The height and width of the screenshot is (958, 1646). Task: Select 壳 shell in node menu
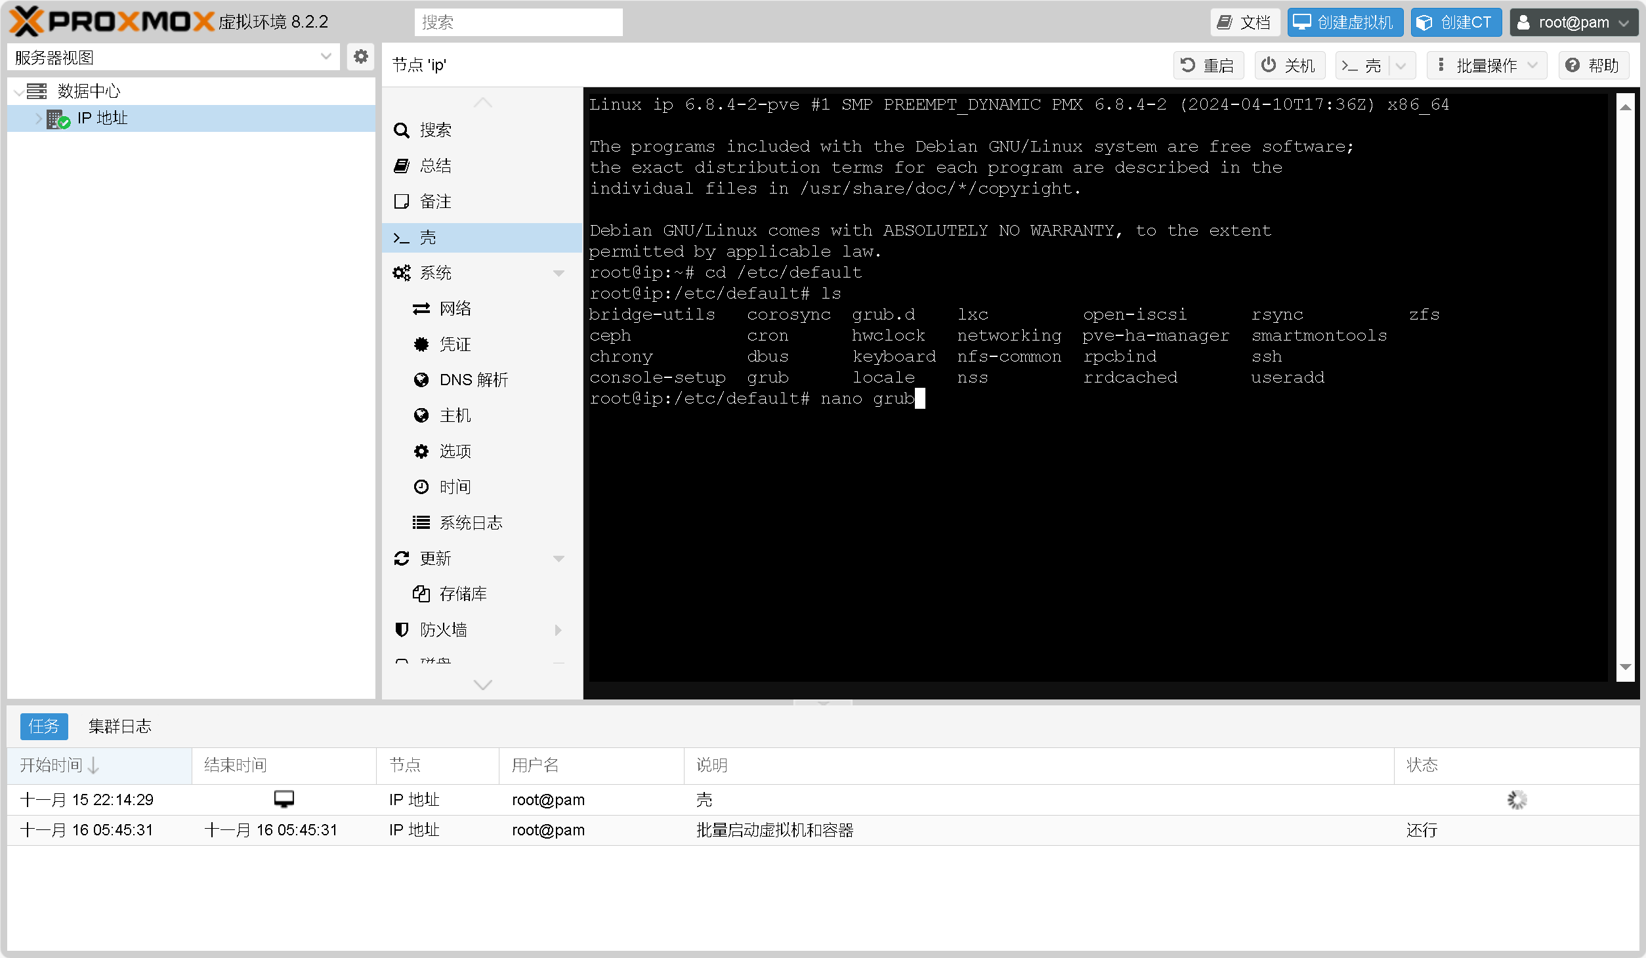482,238
